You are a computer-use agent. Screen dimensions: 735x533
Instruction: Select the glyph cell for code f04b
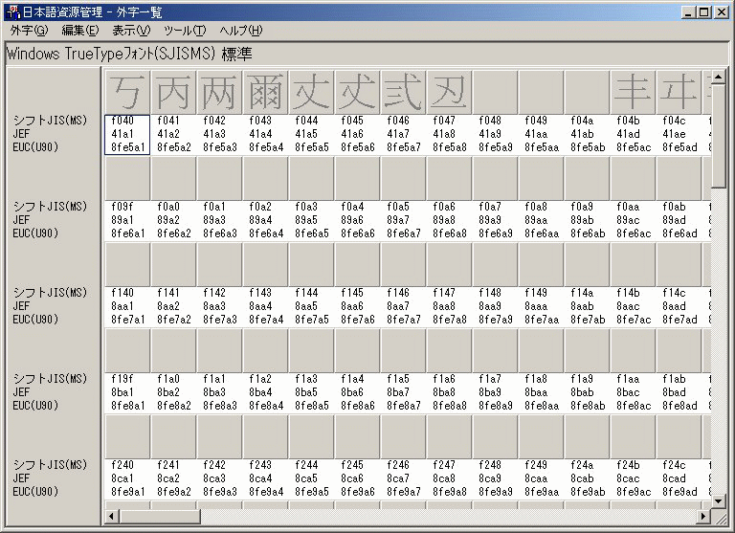click(632, 92)
